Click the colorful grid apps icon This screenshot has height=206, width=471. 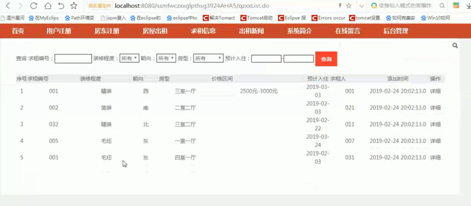click(456, 6)
